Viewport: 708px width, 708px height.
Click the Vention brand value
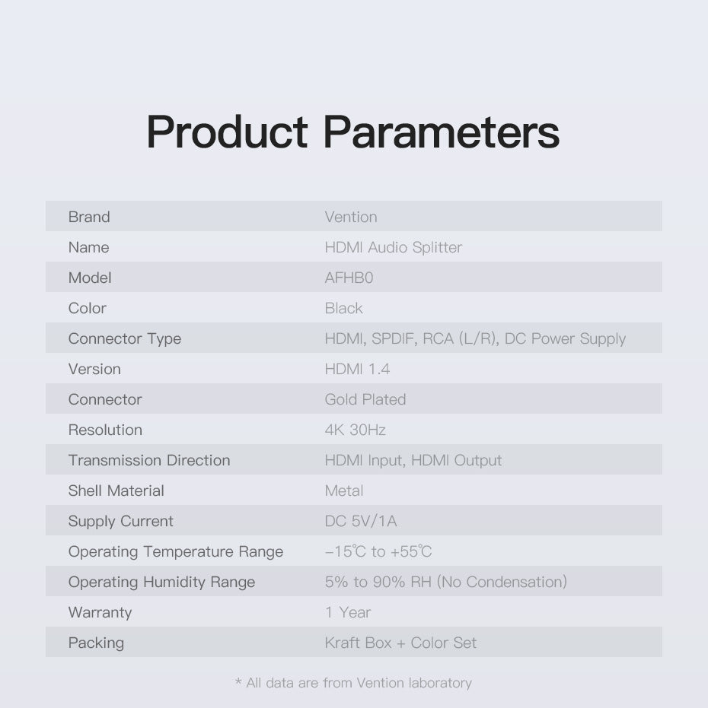pos(350,217)
